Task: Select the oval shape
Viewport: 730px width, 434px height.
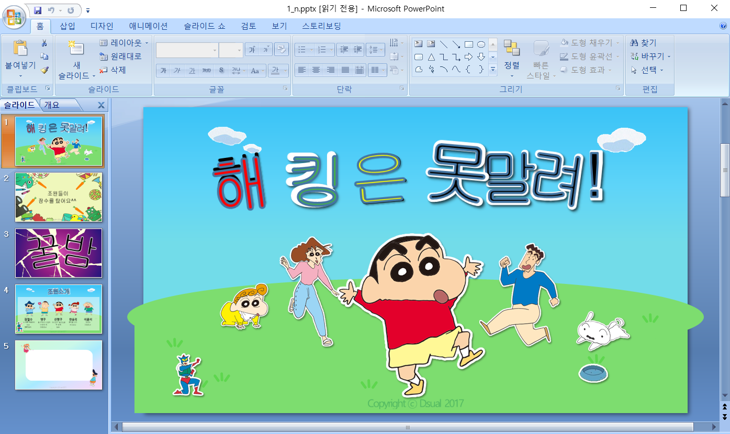Action: (x=481, y=44)
